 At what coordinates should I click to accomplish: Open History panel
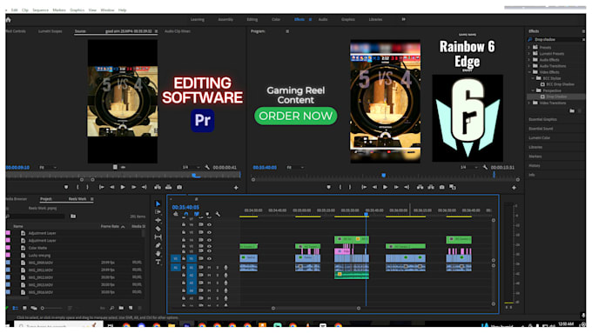pyautogui.click(x=535, y=165)
